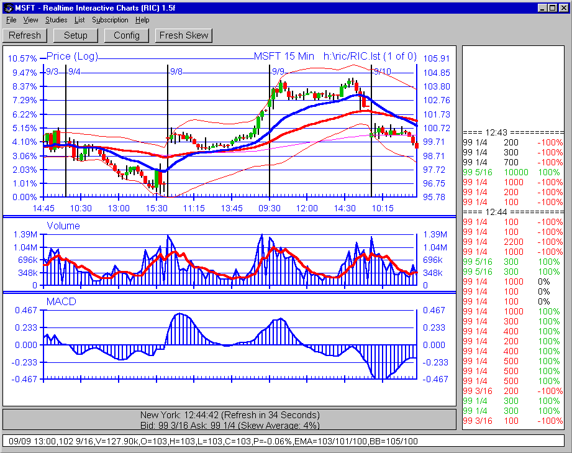
Task: Select the 10000-share trade at 99 5/16
Action: click(x=512, y=172)
